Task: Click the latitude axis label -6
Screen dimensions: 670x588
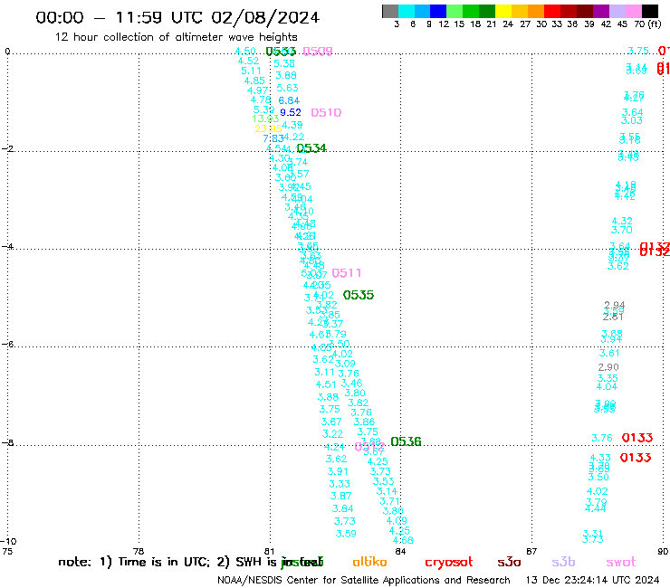Action: click(x=7, y=344)
